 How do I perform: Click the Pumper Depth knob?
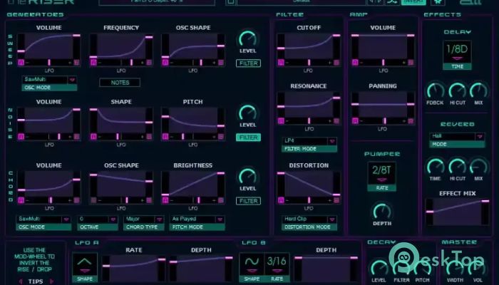pos(382,212)
